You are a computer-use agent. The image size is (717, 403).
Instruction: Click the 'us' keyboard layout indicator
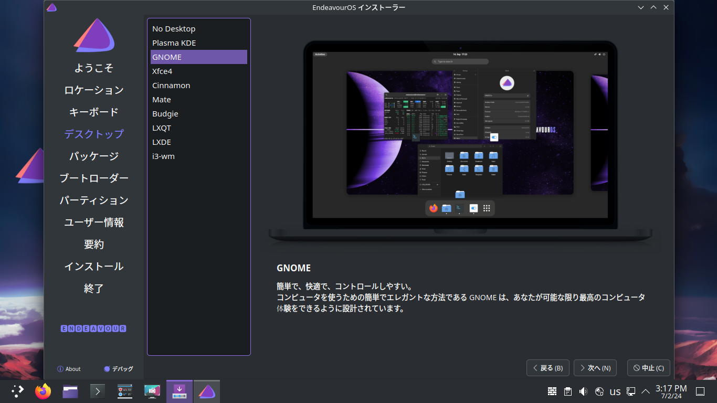pyautogui.click(x=615, y=391)
